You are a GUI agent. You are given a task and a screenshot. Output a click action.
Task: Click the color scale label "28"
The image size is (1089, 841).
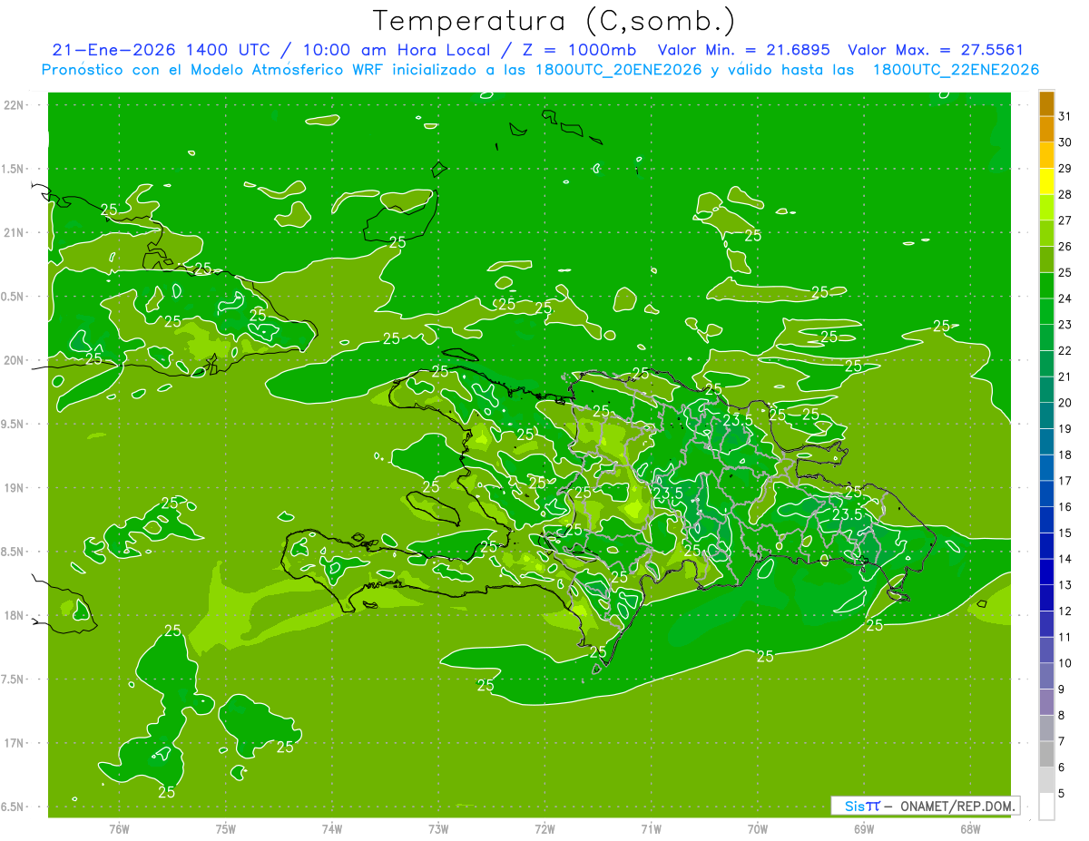[x=1065, y=194]
